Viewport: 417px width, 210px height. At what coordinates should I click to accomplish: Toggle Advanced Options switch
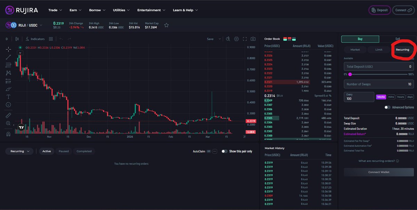pyautogui.click(x=387, y=107)
